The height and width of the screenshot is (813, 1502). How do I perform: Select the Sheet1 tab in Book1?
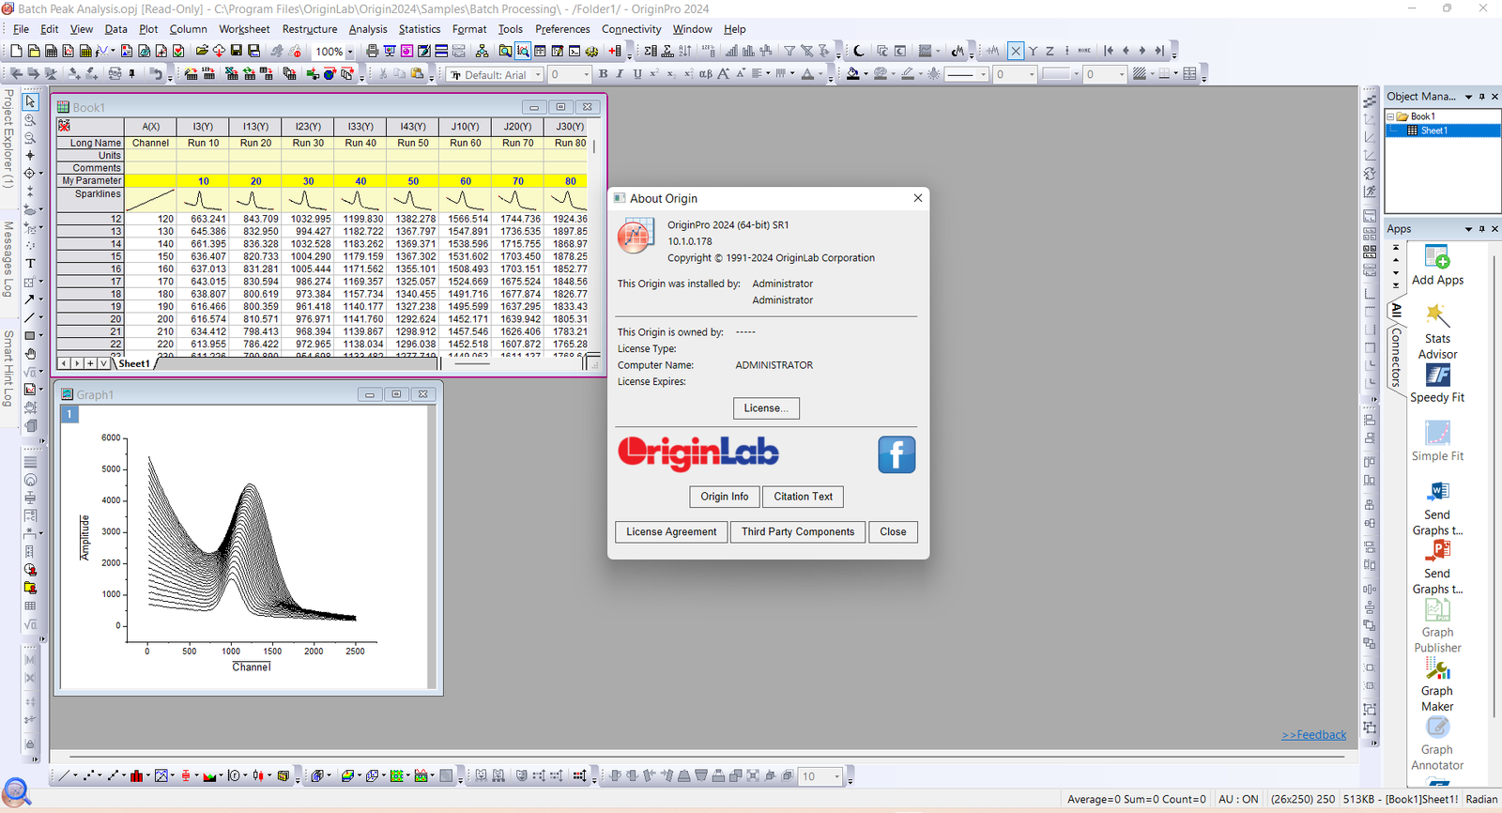coord(134,363)
